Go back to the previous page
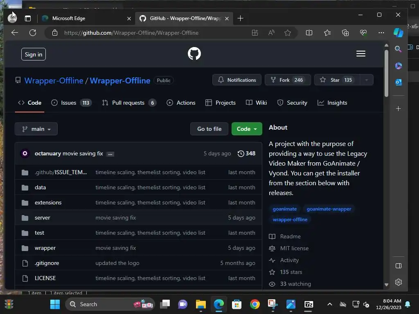 (15, 33)
